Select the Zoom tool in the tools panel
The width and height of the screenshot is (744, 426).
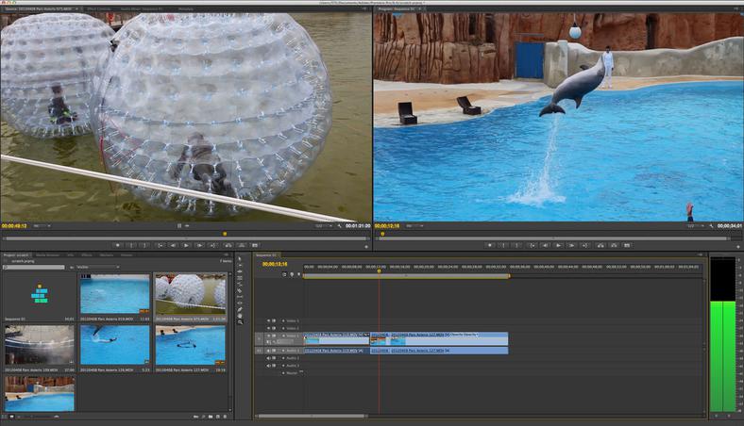pyautogui.click(x=240, y=322)
